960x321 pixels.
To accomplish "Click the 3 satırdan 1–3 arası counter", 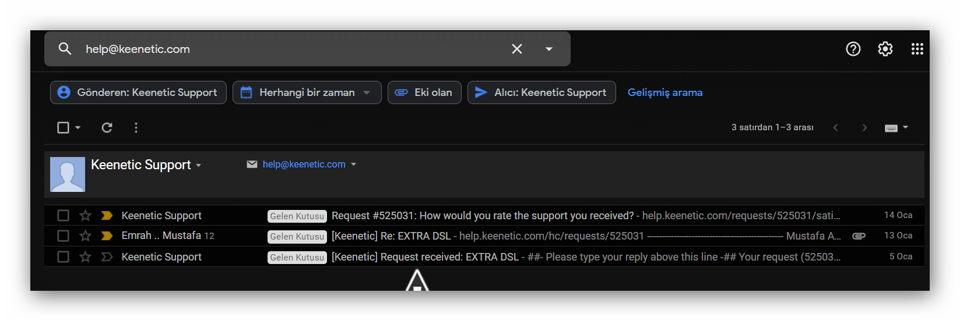I will coord(772,127).
